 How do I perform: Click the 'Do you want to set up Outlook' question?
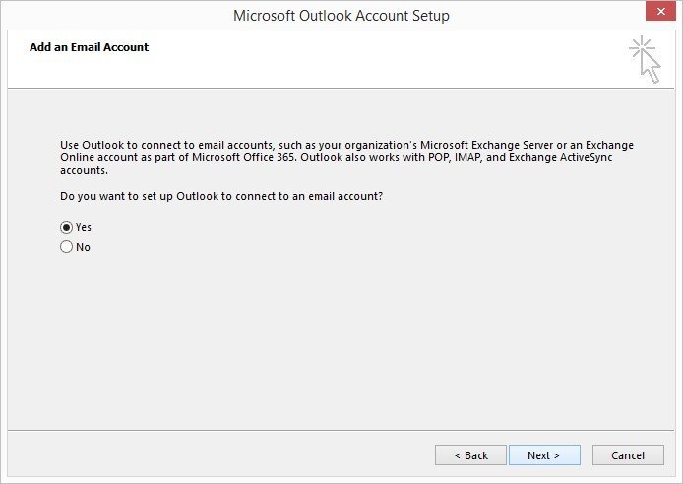pyautogui.click(x=221, y=196)
